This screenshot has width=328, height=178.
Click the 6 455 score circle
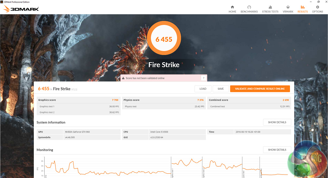click(164, 38)
